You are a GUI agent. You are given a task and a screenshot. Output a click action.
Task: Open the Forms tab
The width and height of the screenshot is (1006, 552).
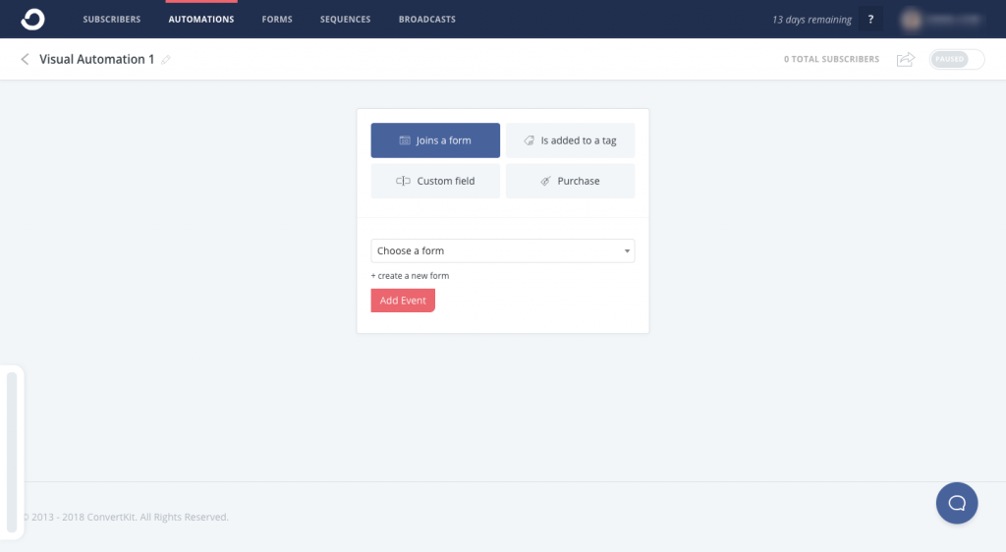pyautogui.click(x=277, y=20)
